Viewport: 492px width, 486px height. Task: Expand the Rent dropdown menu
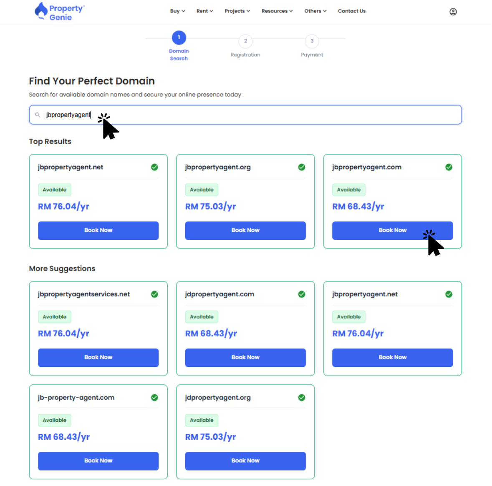[204, 11]
